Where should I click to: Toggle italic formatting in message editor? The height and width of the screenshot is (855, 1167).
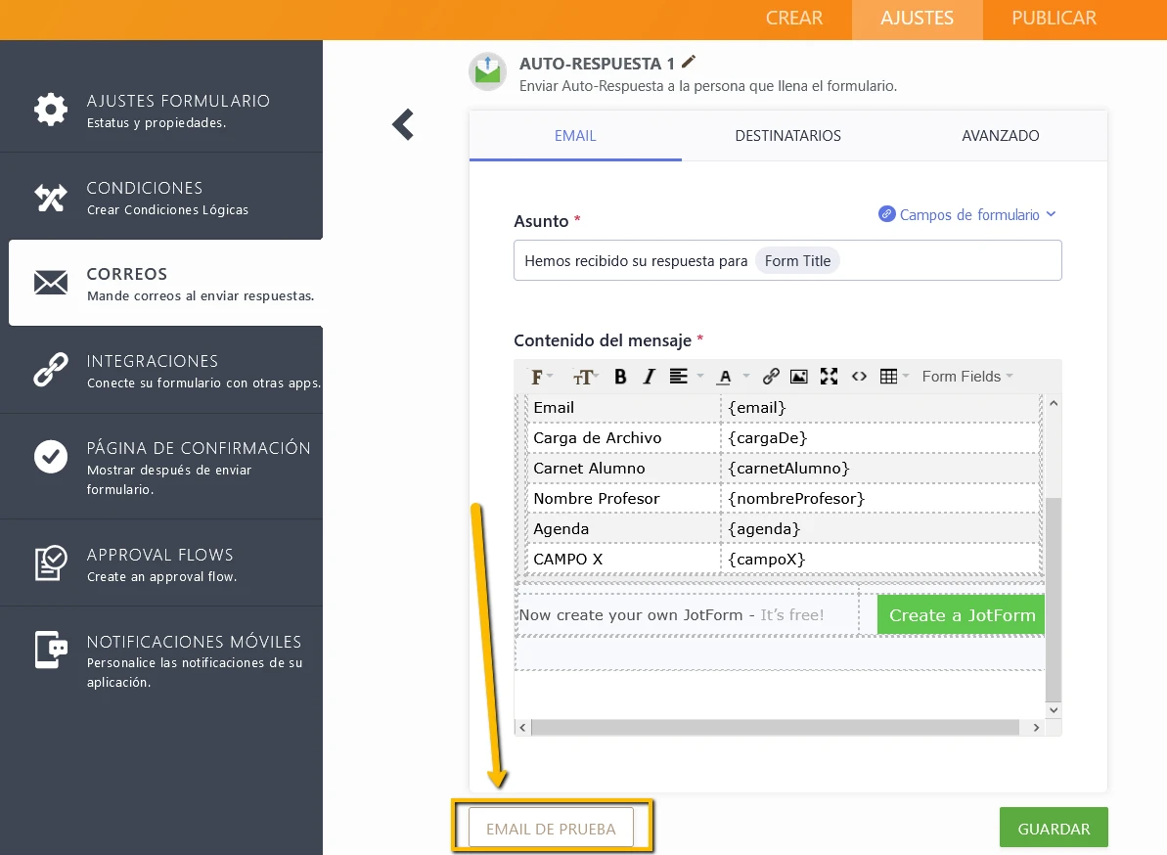[x=648, y=377]
